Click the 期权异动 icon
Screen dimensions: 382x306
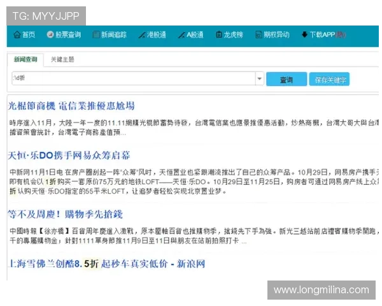tap(258, 34)
